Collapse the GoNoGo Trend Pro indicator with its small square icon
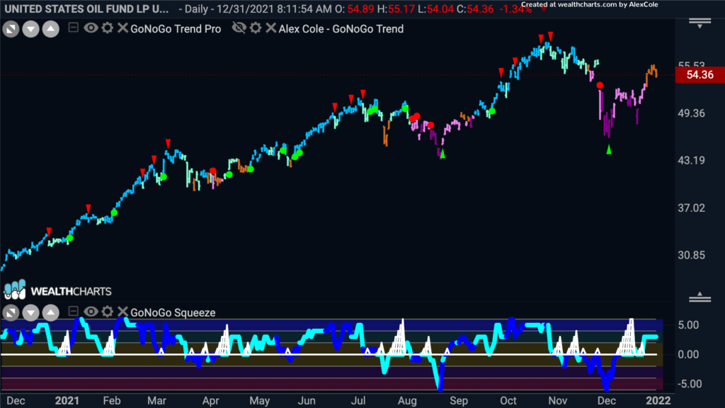Image resolution: width=725 pixels, height=408 pixels. point(73,28)
